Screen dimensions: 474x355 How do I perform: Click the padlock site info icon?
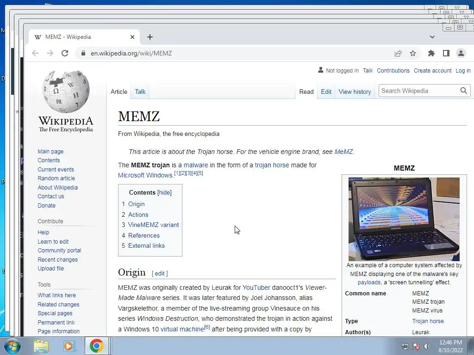point(83,54)
